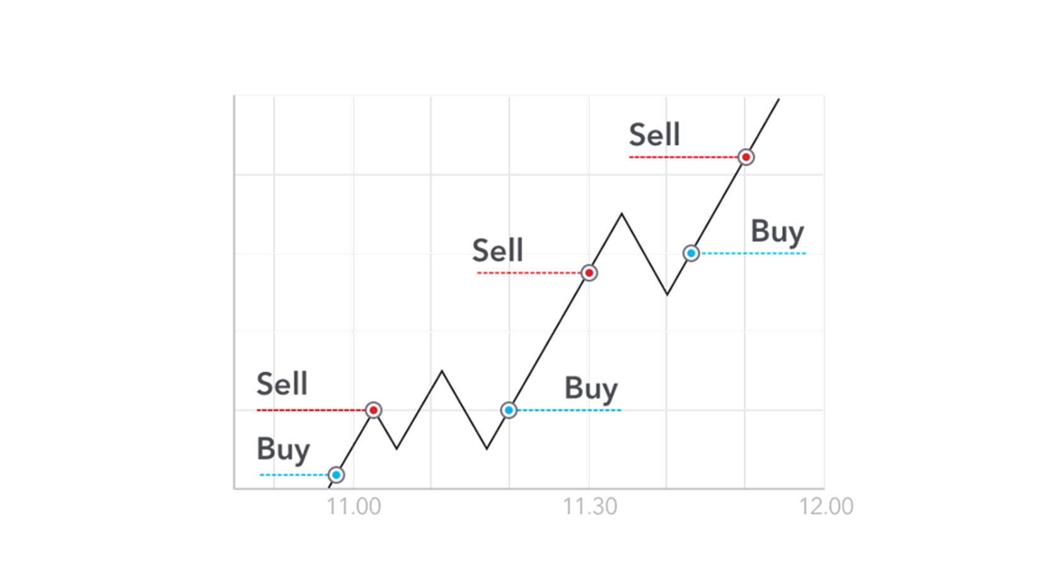Click the upper-right "Buy" text label
Image resolution: width=1057 pixels, height=585 pixels.
coord(777,232)
